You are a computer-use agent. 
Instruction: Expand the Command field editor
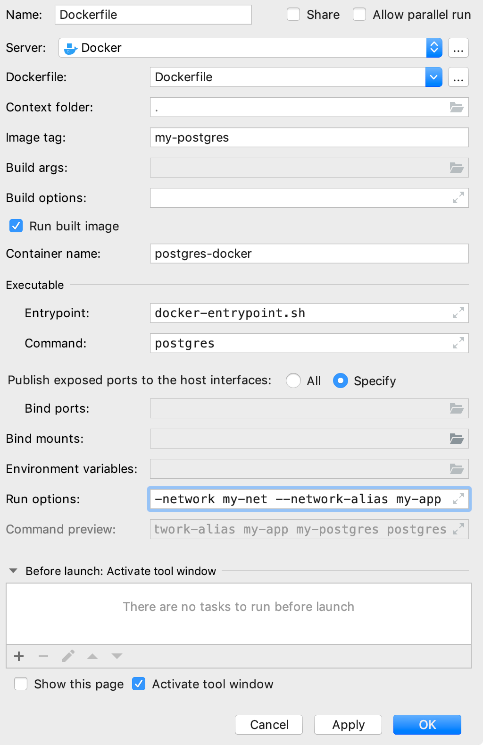458,343
